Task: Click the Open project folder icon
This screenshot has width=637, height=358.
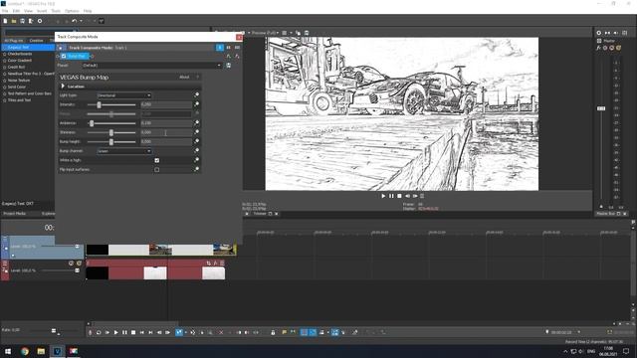Action: [14, 21]
